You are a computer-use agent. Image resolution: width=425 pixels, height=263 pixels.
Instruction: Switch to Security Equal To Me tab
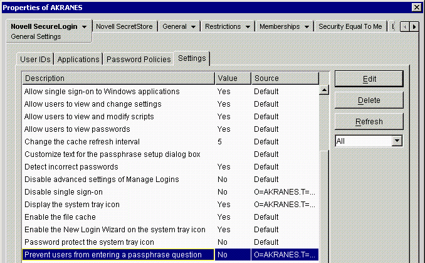click(x=350, y=26)
